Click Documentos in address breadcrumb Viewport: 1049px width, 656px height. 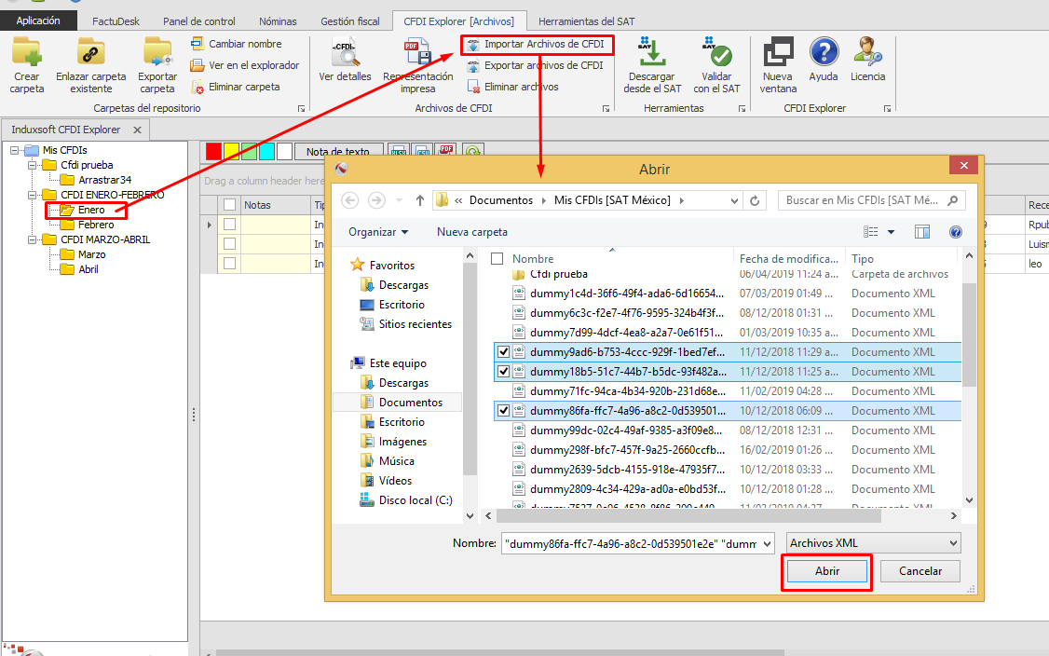click(500, 200)
